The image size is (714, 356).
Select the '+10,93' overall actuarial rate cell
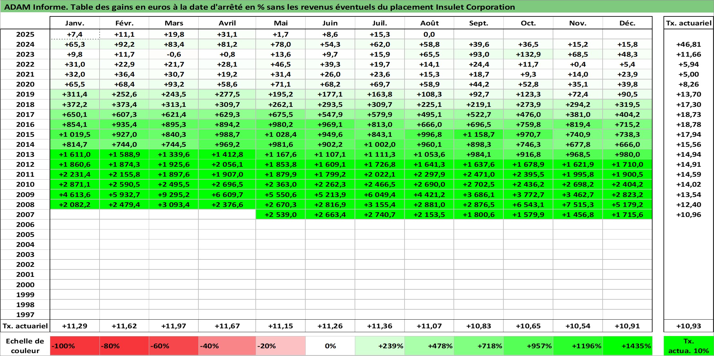(x=689, y=326)
